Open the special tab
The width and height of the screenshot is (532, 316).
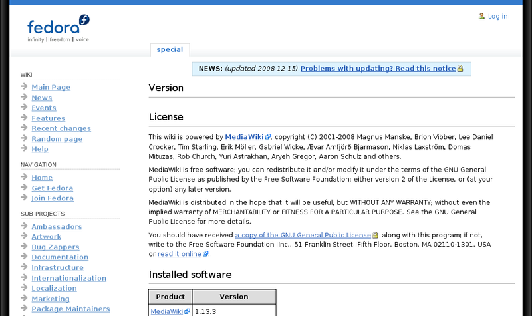click(170, 49)
